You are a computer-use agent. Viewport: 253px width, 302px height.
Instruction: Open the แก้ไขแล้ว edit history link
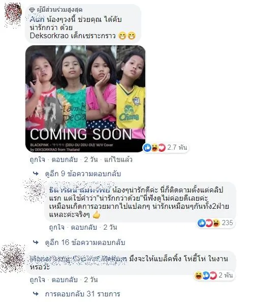[x=118, y=160]
